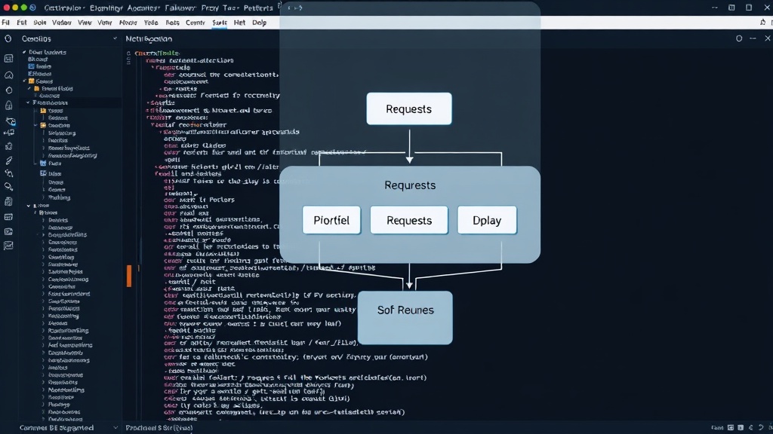Click the Piortíel box in the diagram

click(x=331, y=220)
